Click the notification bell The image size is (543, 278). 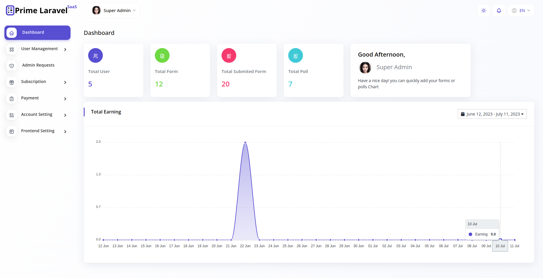point(499,10)
